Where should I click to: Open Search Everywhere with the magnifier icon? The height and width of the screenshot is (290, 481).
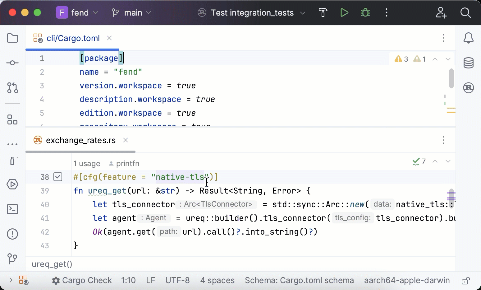[x=465, y=12]
